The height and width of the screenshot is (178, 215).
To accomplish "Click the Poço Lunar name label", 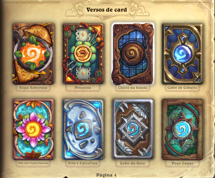I will (x=182, y=163).
